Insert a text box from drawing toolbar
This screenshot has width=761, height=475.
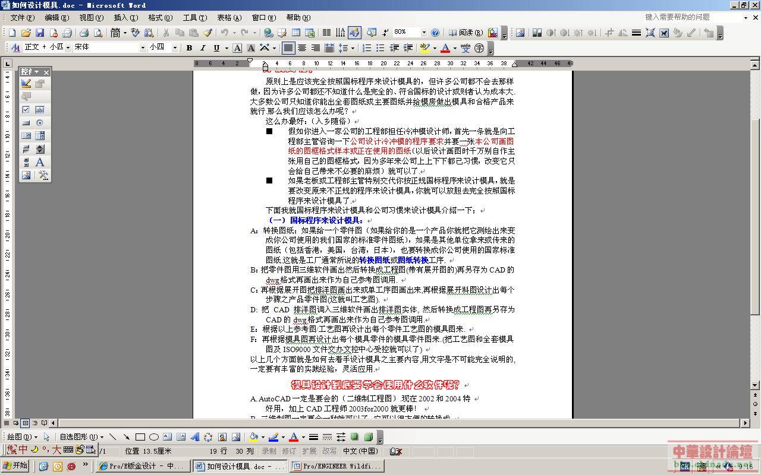point(168,437)
